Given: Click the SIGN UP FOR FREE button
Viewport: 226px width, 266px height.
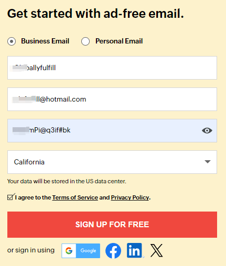Looking at the screenshot, I should click(x=112, y=225).
